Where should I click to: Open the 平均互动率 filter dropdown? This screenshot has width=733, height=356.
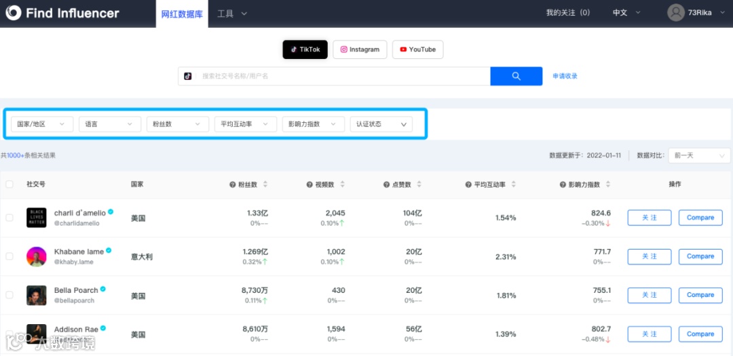(246, 124)
